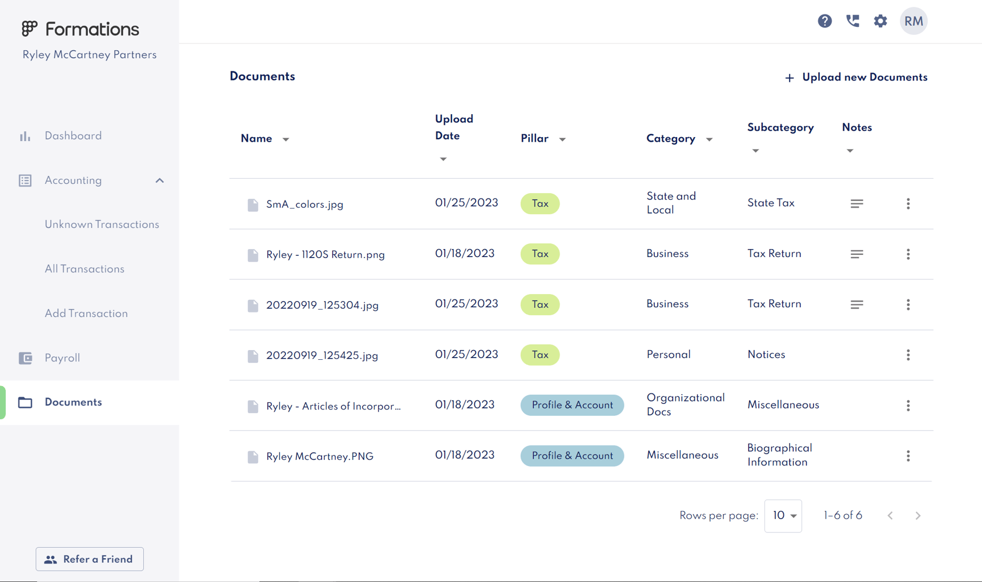Click the Refer a Friend button
Viewport: 982px width, 582px height.
[x=90, y=559]
